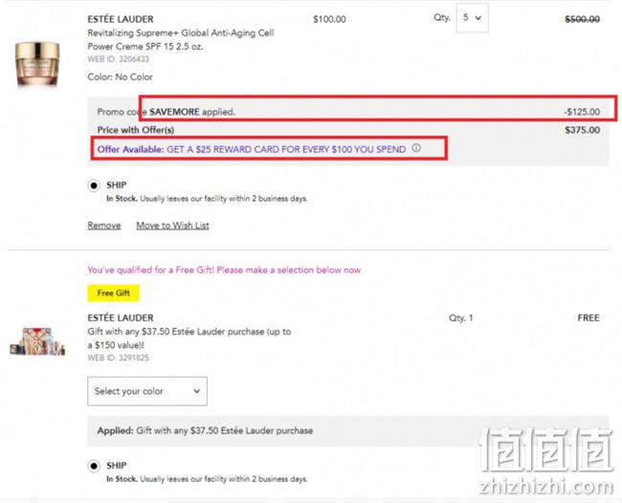The height and width of the screenshot is (503, 622).
Task: Click the WEB ID: 3291825 text
Action: click(x=119, y=358)
